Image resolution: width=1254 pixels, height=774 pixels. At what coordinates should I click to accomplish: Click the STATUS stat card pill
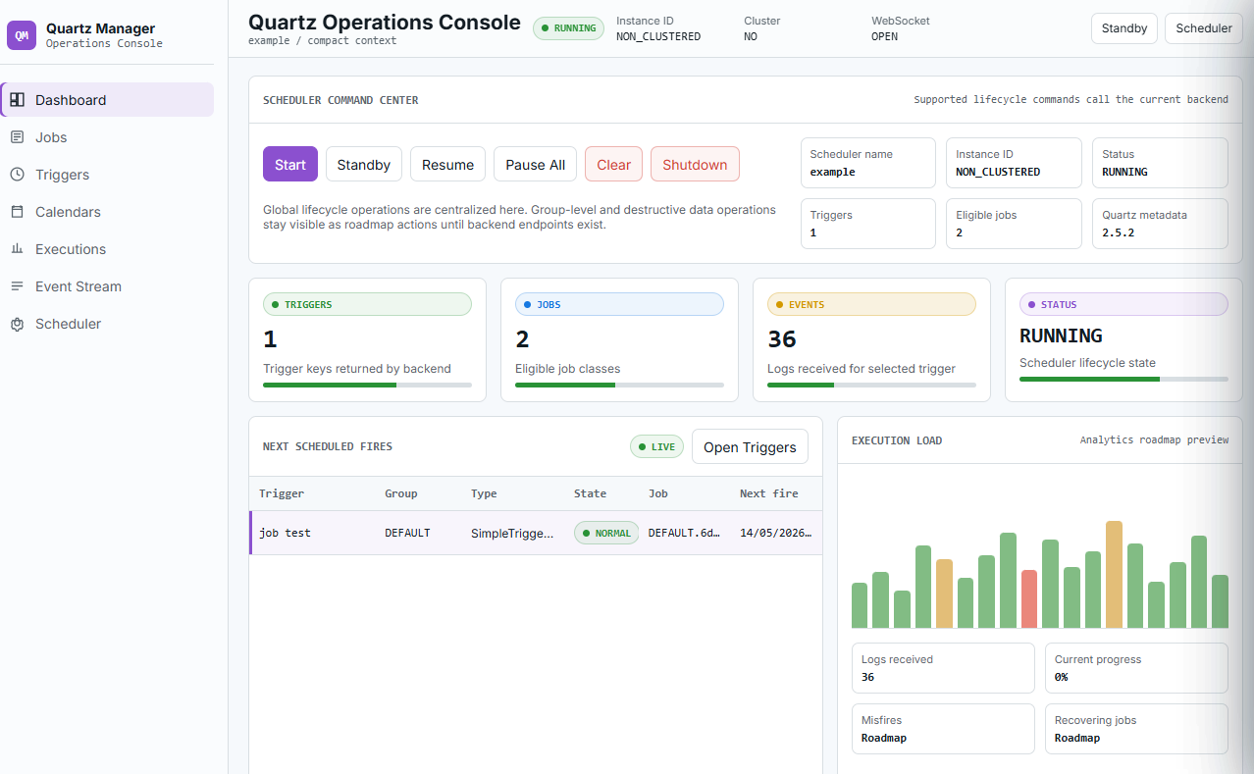tap(1123, 304)
